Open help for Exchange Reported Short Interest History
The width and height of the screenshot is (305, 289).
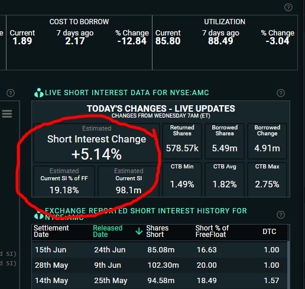pyautogui.click(x=281, y=215)
